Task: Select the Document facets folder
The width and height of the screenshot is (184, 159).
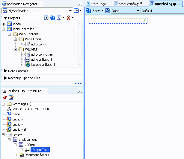Action: point(37,155)
